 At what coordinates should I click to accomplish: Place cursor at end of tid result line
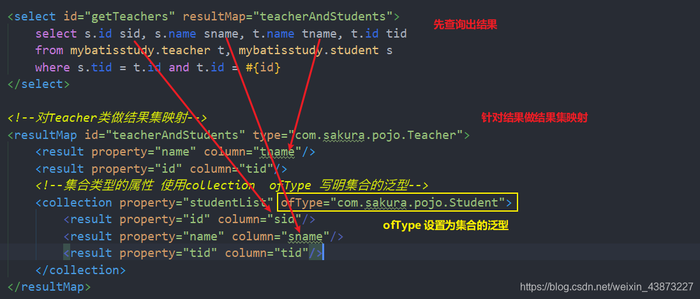pos(323,253)
